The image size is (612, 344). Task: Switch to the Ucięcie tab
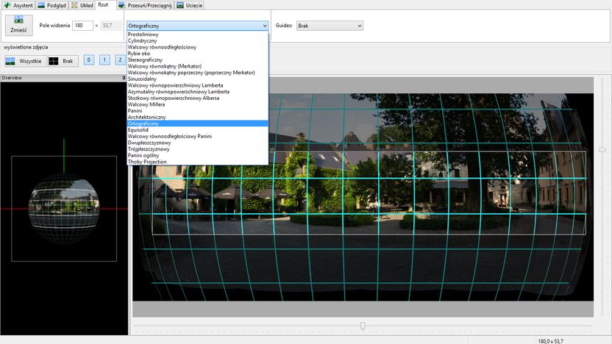point(190,5)
